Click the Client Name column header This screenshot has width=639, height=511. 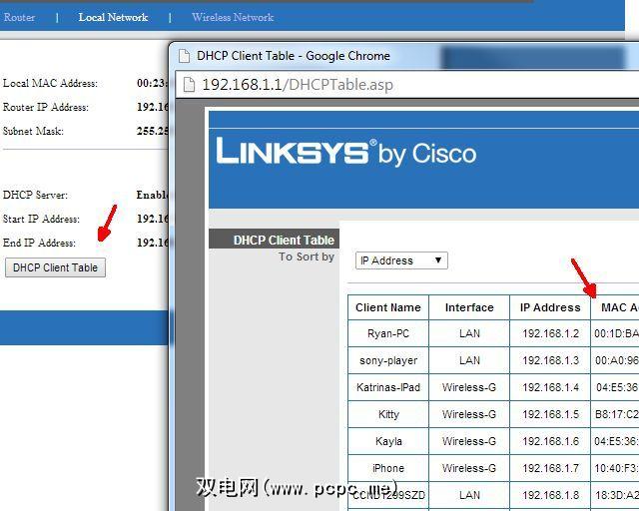click(388, 307)
